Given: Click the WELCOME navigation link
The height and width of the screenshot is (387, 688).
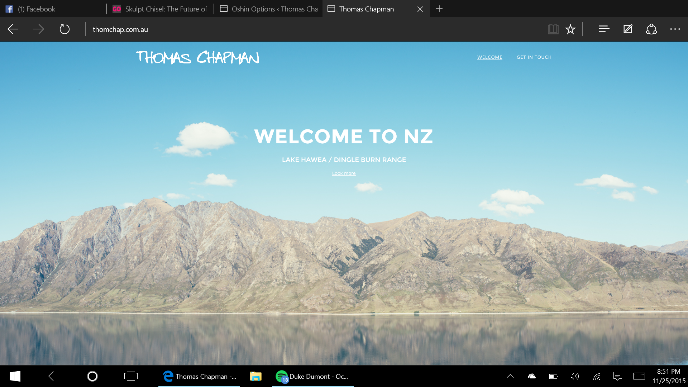Looking at the screenshot, I should (489, 57).
